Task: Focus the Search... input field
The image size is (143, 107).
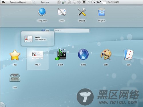Action: [72, 31]
